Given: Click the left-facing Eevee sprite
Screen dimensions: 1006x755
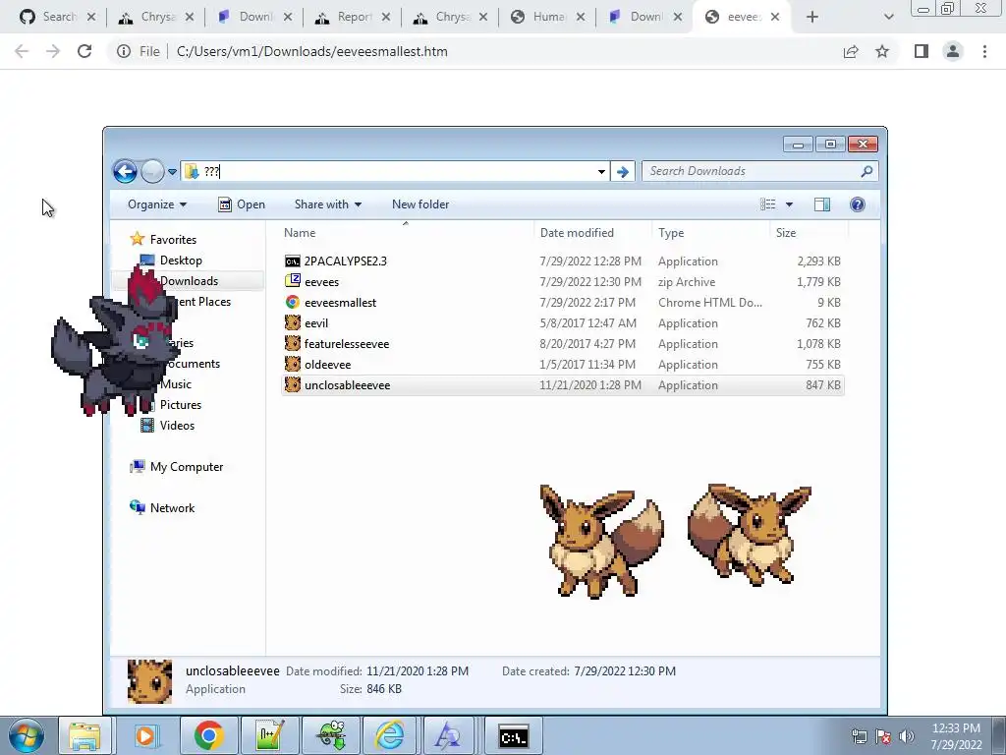Looking at the screenshot, I should click(601, 541).
